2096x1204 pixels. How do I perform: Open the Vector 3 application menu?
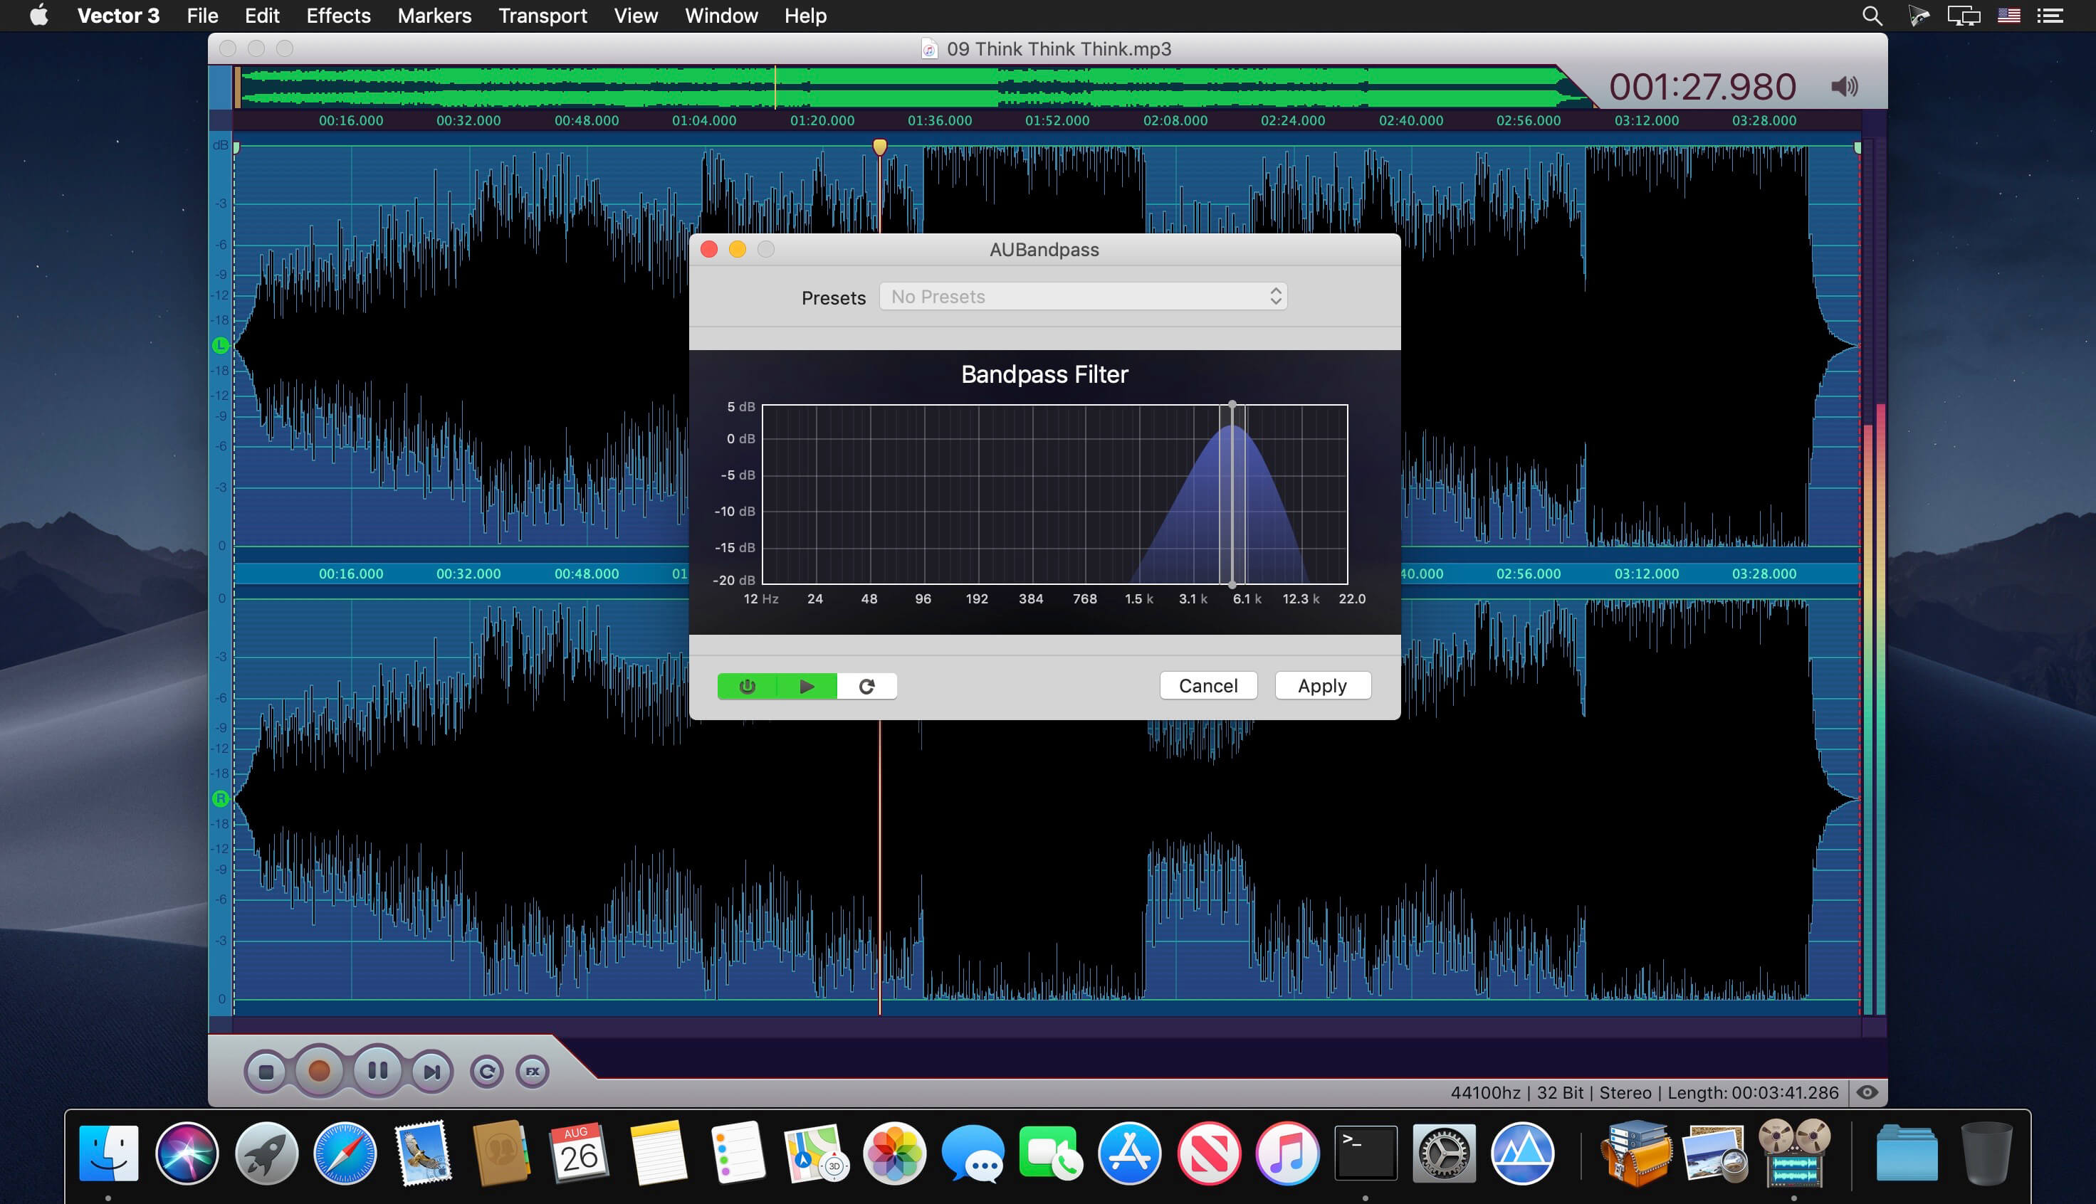click(x=118, y=16)
